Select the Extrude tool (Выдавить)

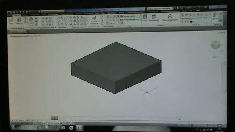coord(19,21)
